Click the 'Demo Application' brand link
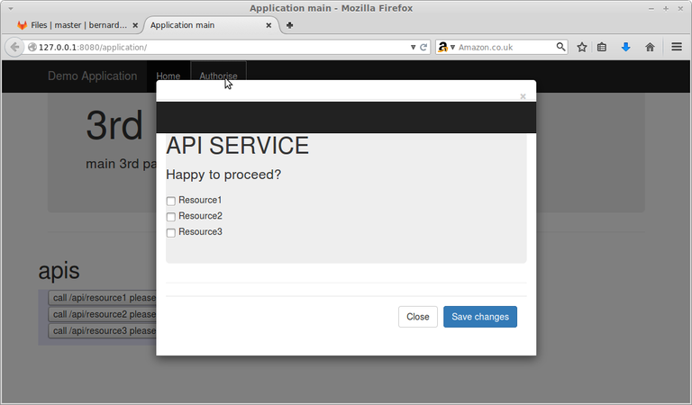692x405 pixels. 92,76
